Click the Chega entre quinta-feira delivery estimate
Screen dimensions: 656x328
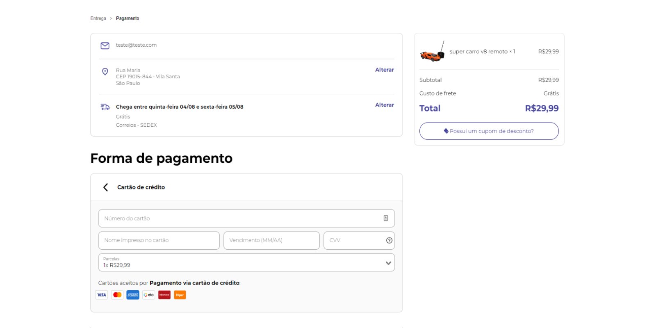pos(180,107)
